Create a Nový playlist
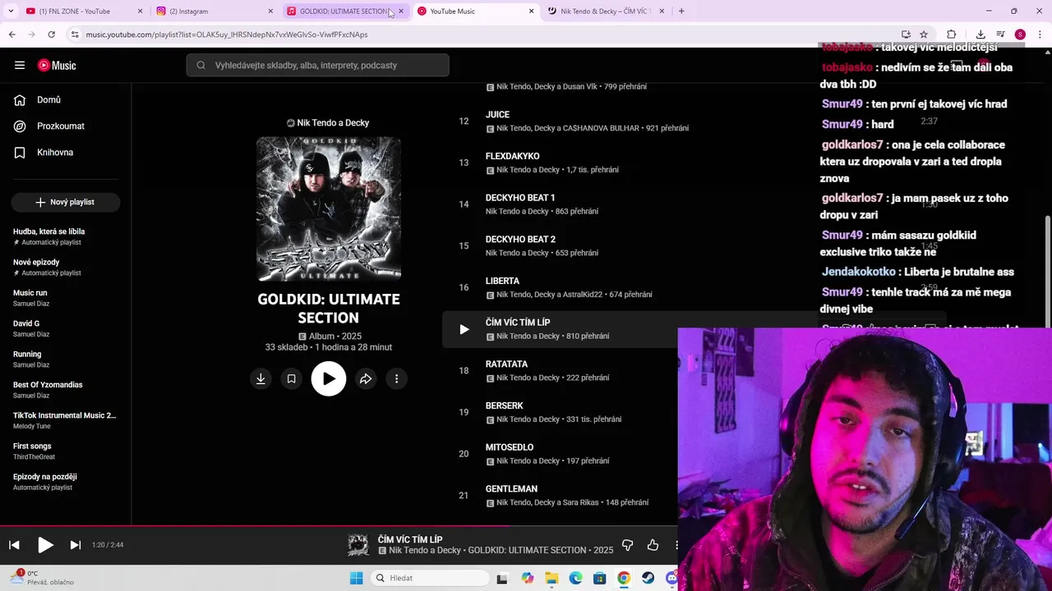This screenshot has width=1052, height=591. coord(66,202)
